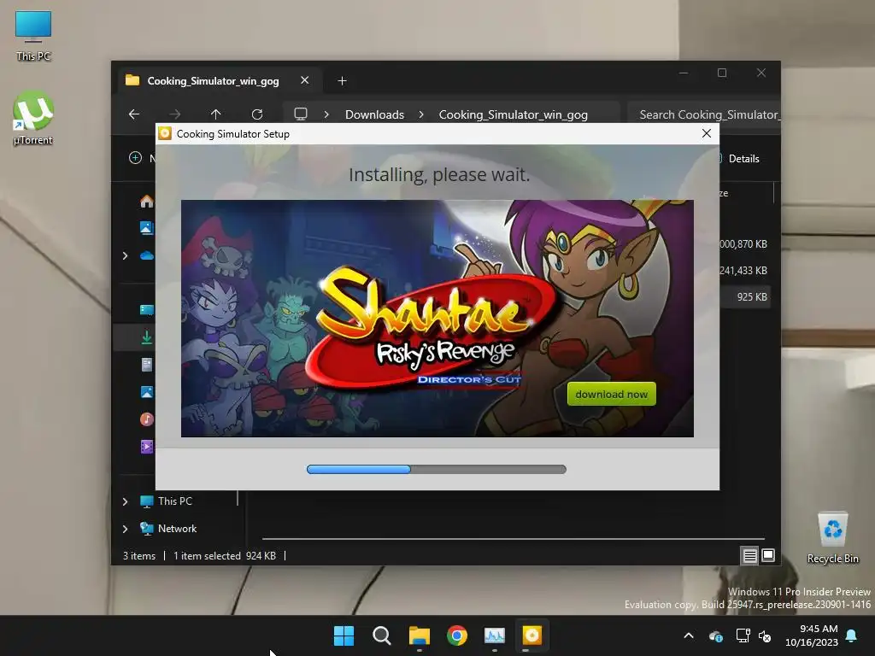Viewport: 875px width, 656px height.
Task: Open the chevron after Downloads breadcrumb
Action: point(421,114)
